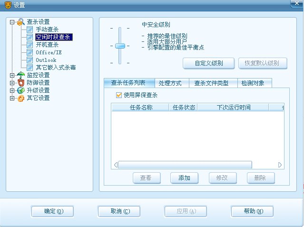Open help with 帮助(H) button
The height and width of the screenshot is (227, 304).
click(x=252, y=211)
